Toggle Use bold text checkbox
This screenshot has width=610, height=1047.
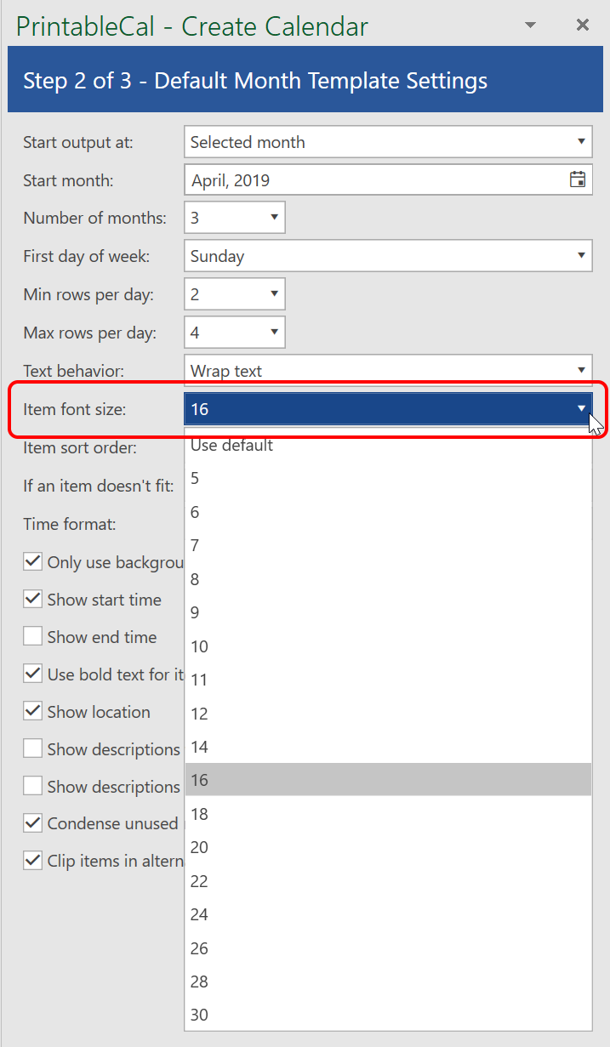(x=33, y=674)
